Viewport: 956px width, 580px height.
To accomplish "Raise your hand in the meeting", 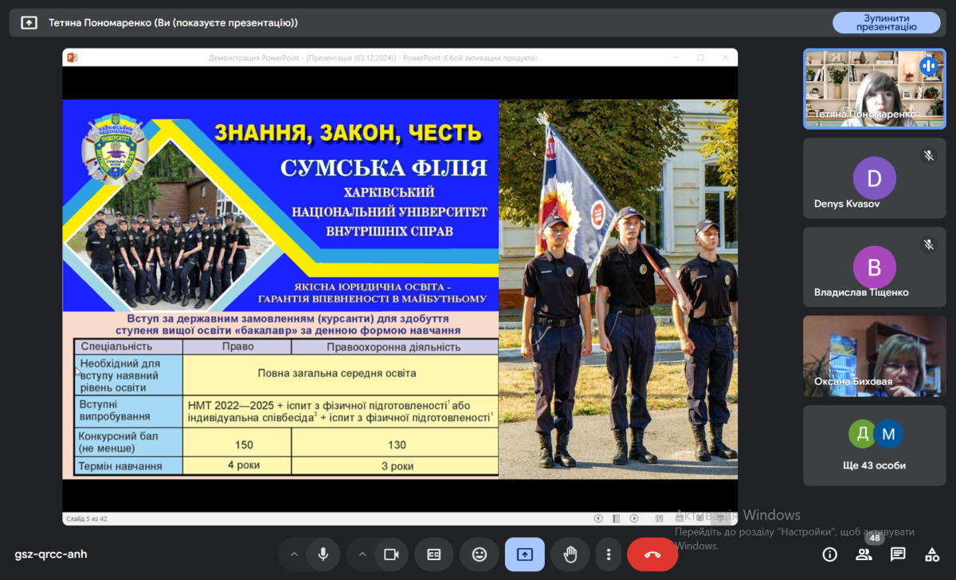I will point(570,555).
